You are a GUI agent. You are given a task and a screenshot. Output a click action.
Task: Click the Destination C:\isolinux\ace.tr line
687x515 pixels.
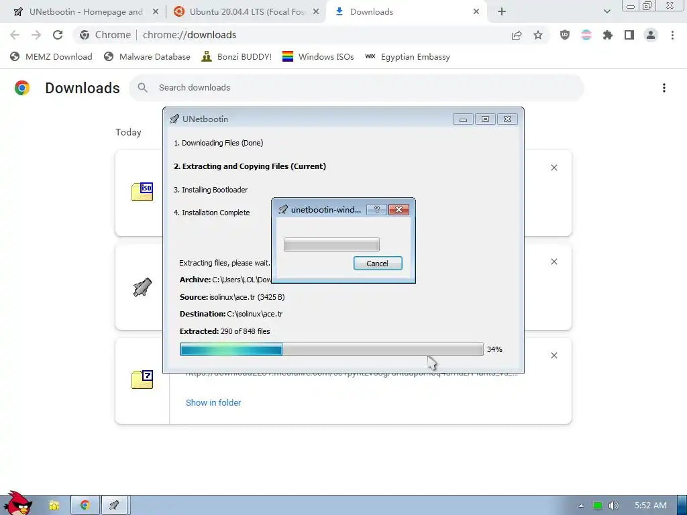tap(231, 314)
